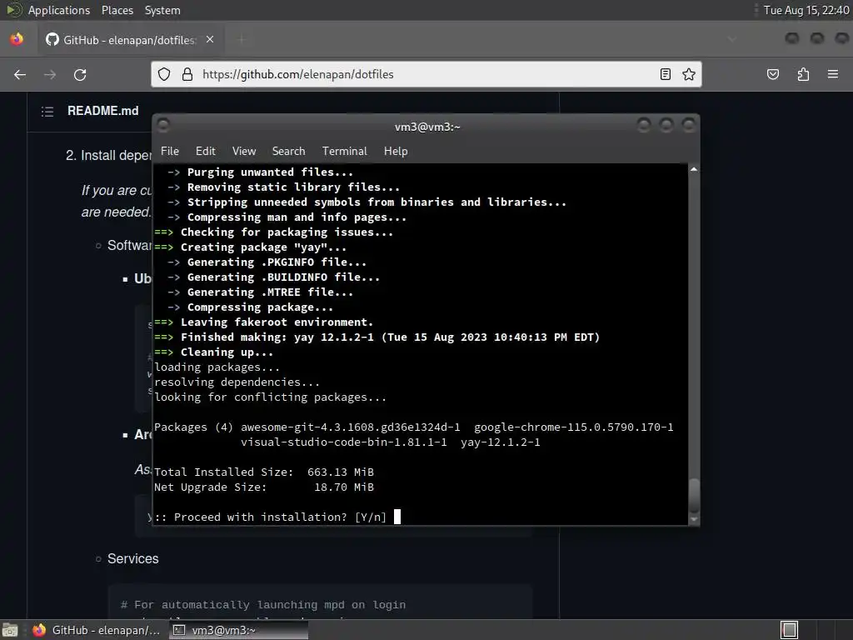Open the terminal View menu
The image size is (853, 640).
coord(244,152)
